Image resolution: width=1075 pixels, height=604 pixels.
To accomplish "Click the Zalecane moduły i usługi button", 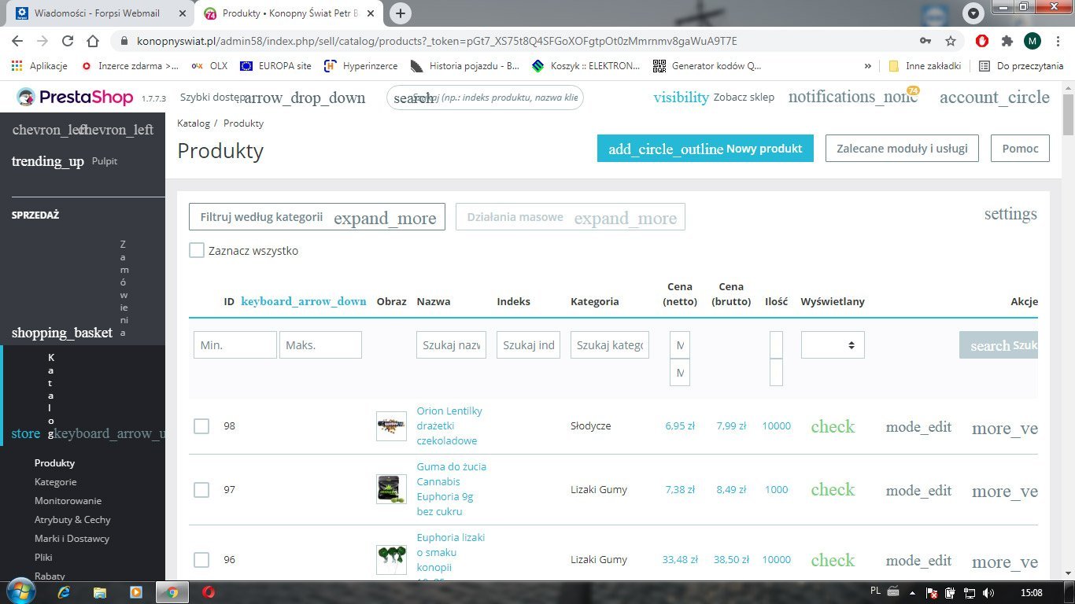I will pyautogui.click(x=902, y=148).
